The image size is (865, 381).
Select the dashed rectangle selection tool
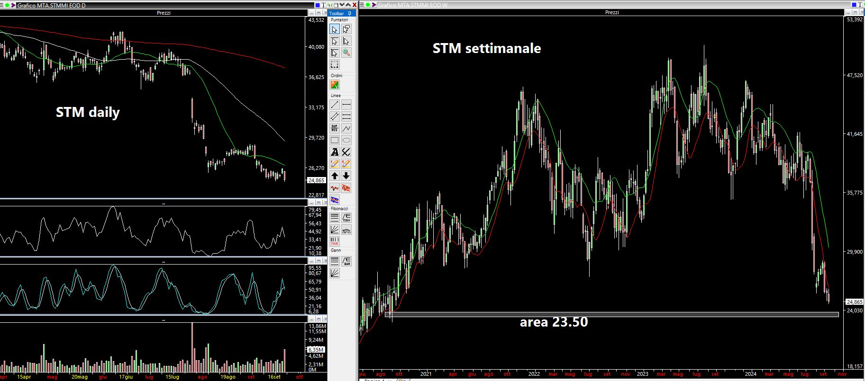(x=335, y=65)
